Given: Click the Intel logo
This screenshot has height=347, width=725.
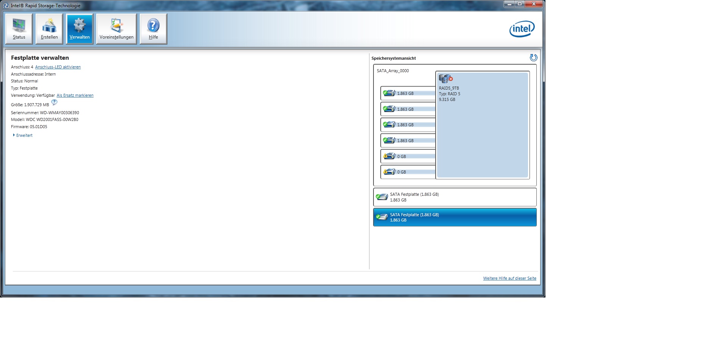Looking at the screenshot, I should point(522,29).
